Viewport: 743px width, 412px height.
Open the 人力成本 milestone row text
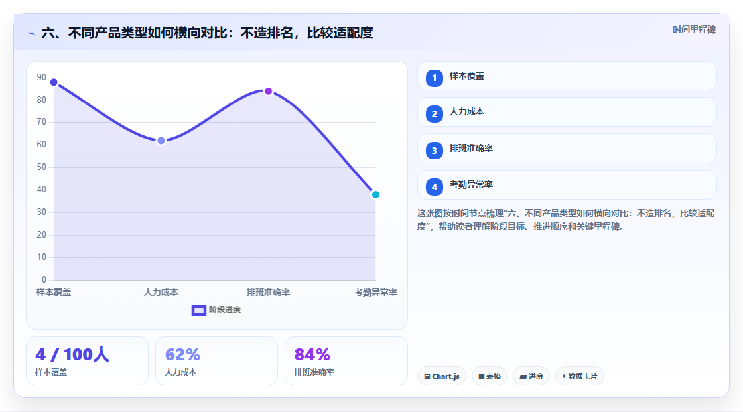coord(467,112)
